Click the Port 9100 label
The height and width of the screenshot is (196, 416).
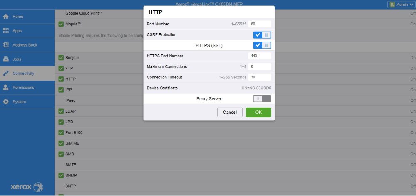click(74, 133)
